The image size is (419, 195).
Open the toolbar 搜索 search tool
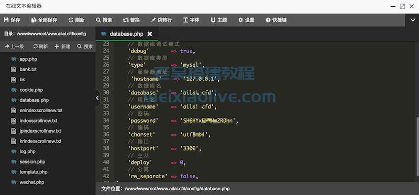[104, 20]
